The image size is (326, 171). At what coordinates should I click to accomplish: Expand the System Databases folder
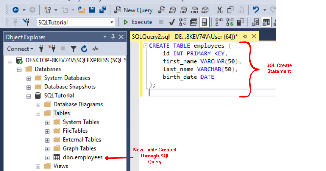pos(29,78)
